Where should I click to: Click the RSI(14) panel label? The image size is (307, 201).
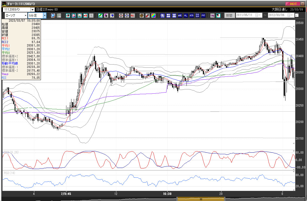pos(9,173)
